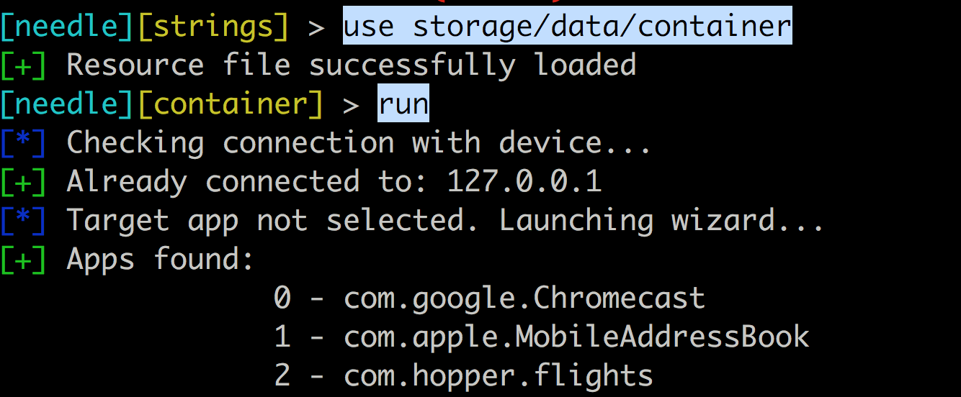961x397 pixels.
Task: Click the index number 0 in app list
Action: 282,298
